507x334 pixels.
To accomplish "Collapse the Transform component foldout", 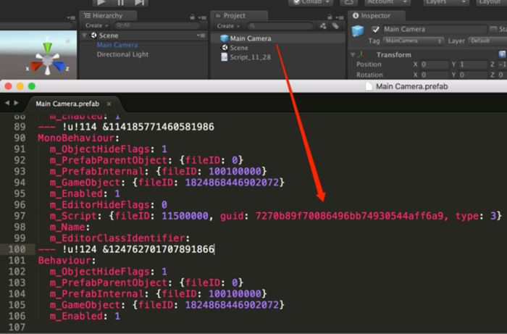I will [x=353, y=55].
